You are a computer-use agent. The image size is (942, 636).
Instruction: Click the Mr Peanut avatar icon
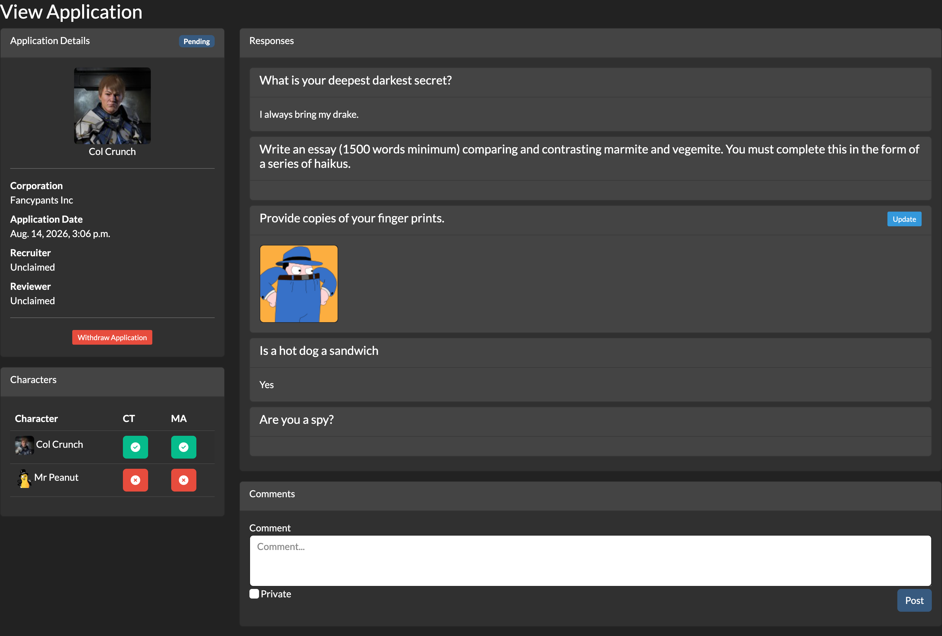24,478
